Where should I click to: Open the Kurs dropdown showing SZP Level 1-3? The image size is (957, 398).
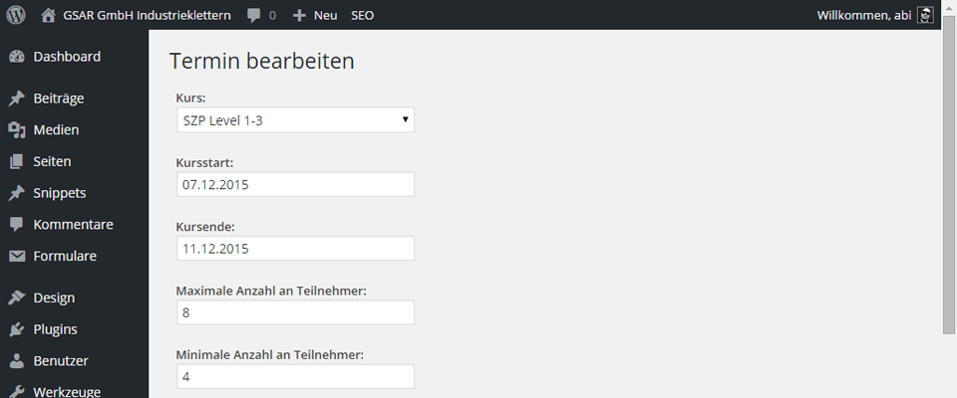coord(295,120)
